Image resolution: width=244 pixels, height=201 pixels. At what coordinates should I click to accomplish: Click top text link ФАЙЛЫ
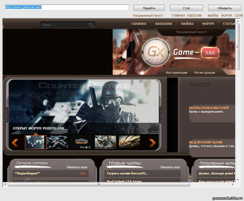pos(213,16)
